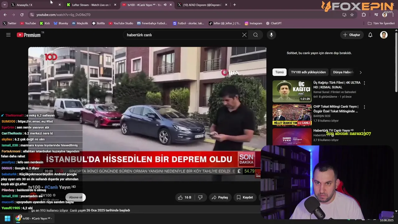
Task: Expand the tab search dropdown arrow
Action: point(4,5)
